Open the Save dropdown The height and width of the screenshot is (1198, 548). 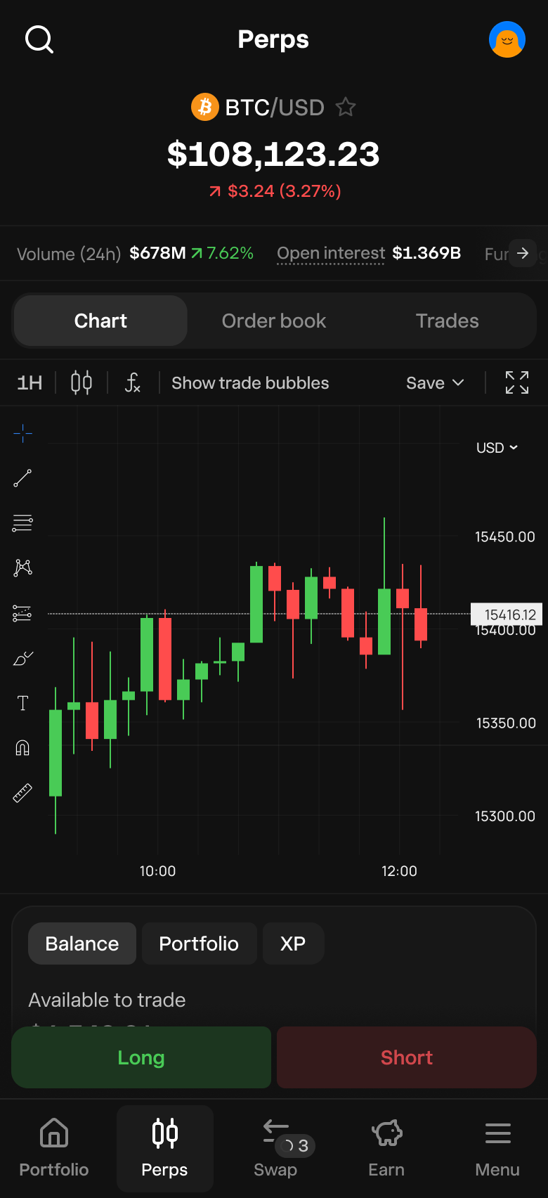click(435, 383)
